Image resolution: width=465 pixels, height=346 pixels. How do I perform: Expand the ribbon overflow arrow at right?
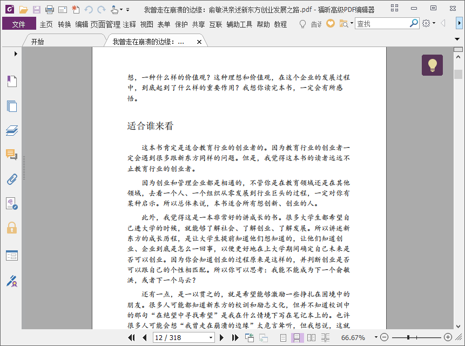click(460, 23)
